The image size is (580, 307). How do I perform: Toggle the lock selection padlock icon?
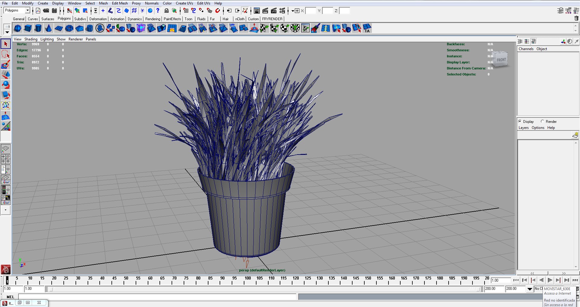(x=166, y=11)
